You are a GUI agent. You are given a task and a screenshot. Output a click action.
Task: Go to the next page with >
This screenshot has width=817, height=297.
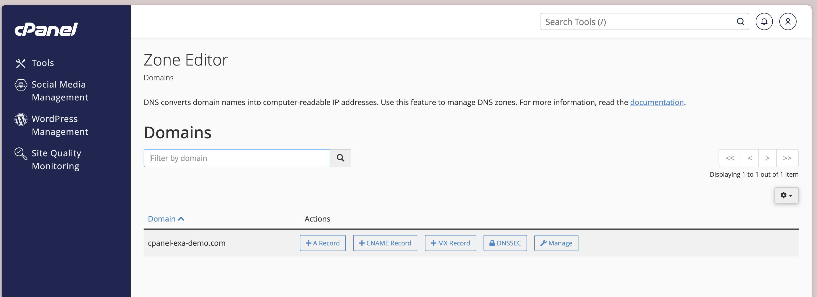(767, 158)
